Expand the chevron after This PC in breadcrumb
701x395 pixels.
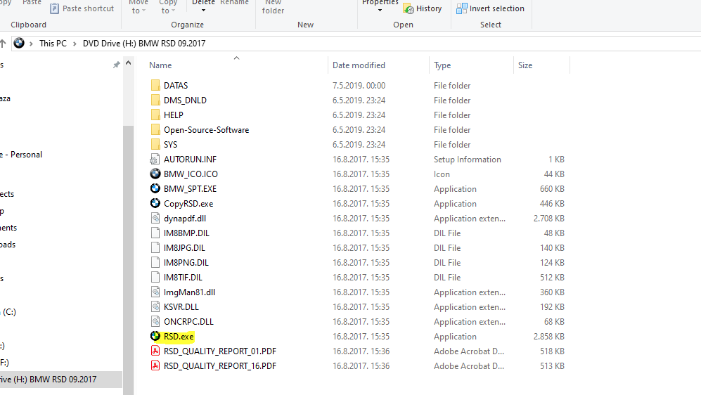point(75,44)
